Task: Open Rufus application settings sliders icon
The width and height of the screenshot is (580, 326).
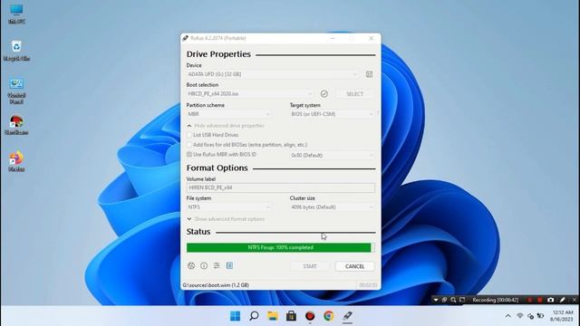Action: 217,265
